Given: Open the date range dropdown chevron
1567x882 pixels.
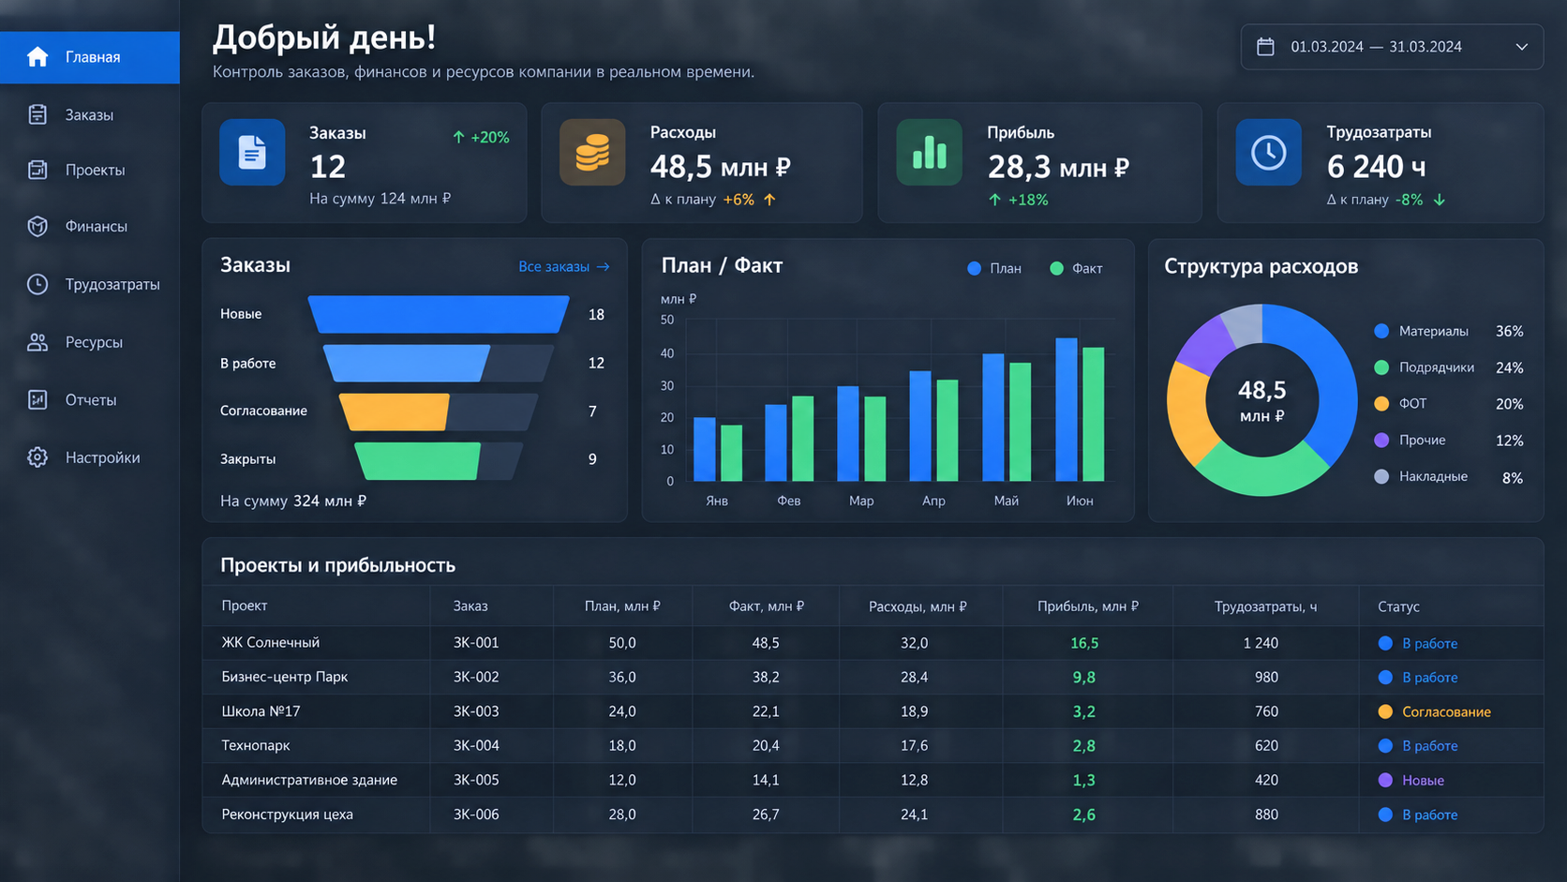Looking at the screenshot, I should pyautogui.click(x=1522, y=47).
